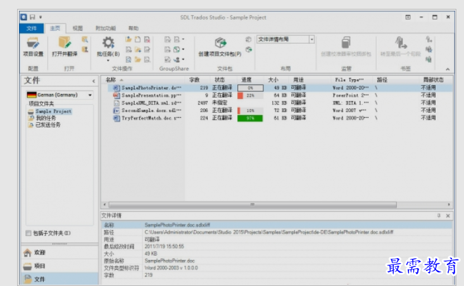Click the PowerPoint icon beside SamplePresentation.ppt

point(116,95)
